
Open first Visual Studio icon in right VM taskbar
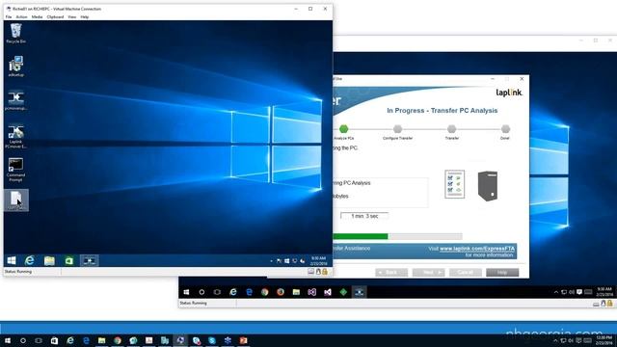coord(312,292)
